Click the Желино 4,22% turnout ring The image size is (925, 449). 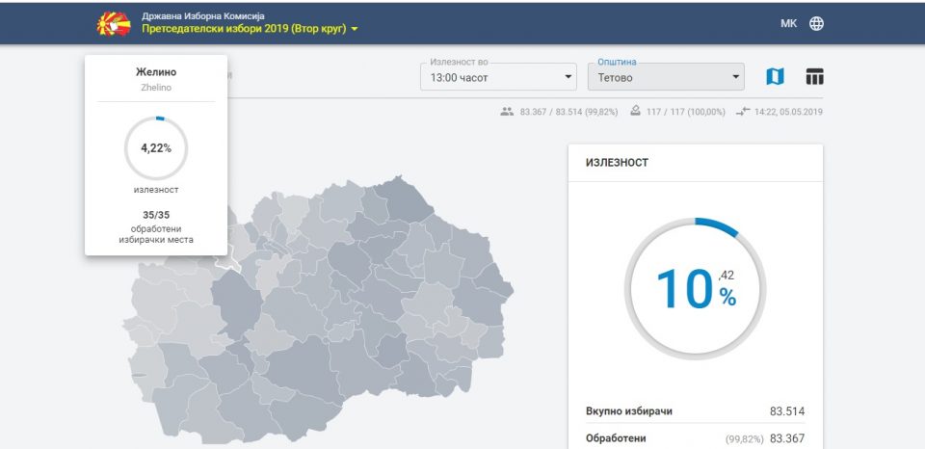[x=156, y=148]
